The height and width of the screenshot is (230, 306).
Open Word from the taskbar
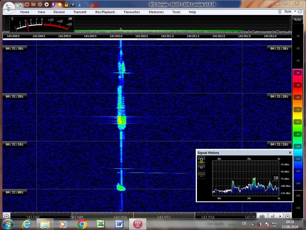[x=119, y=224]
